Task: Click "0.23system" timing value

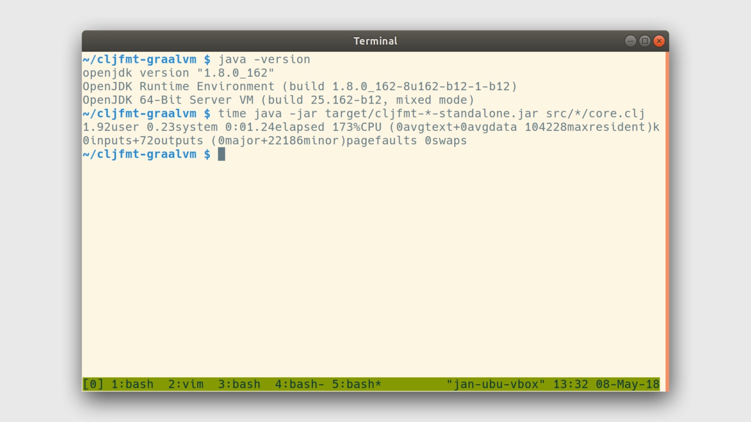Action: coord(182,127)
